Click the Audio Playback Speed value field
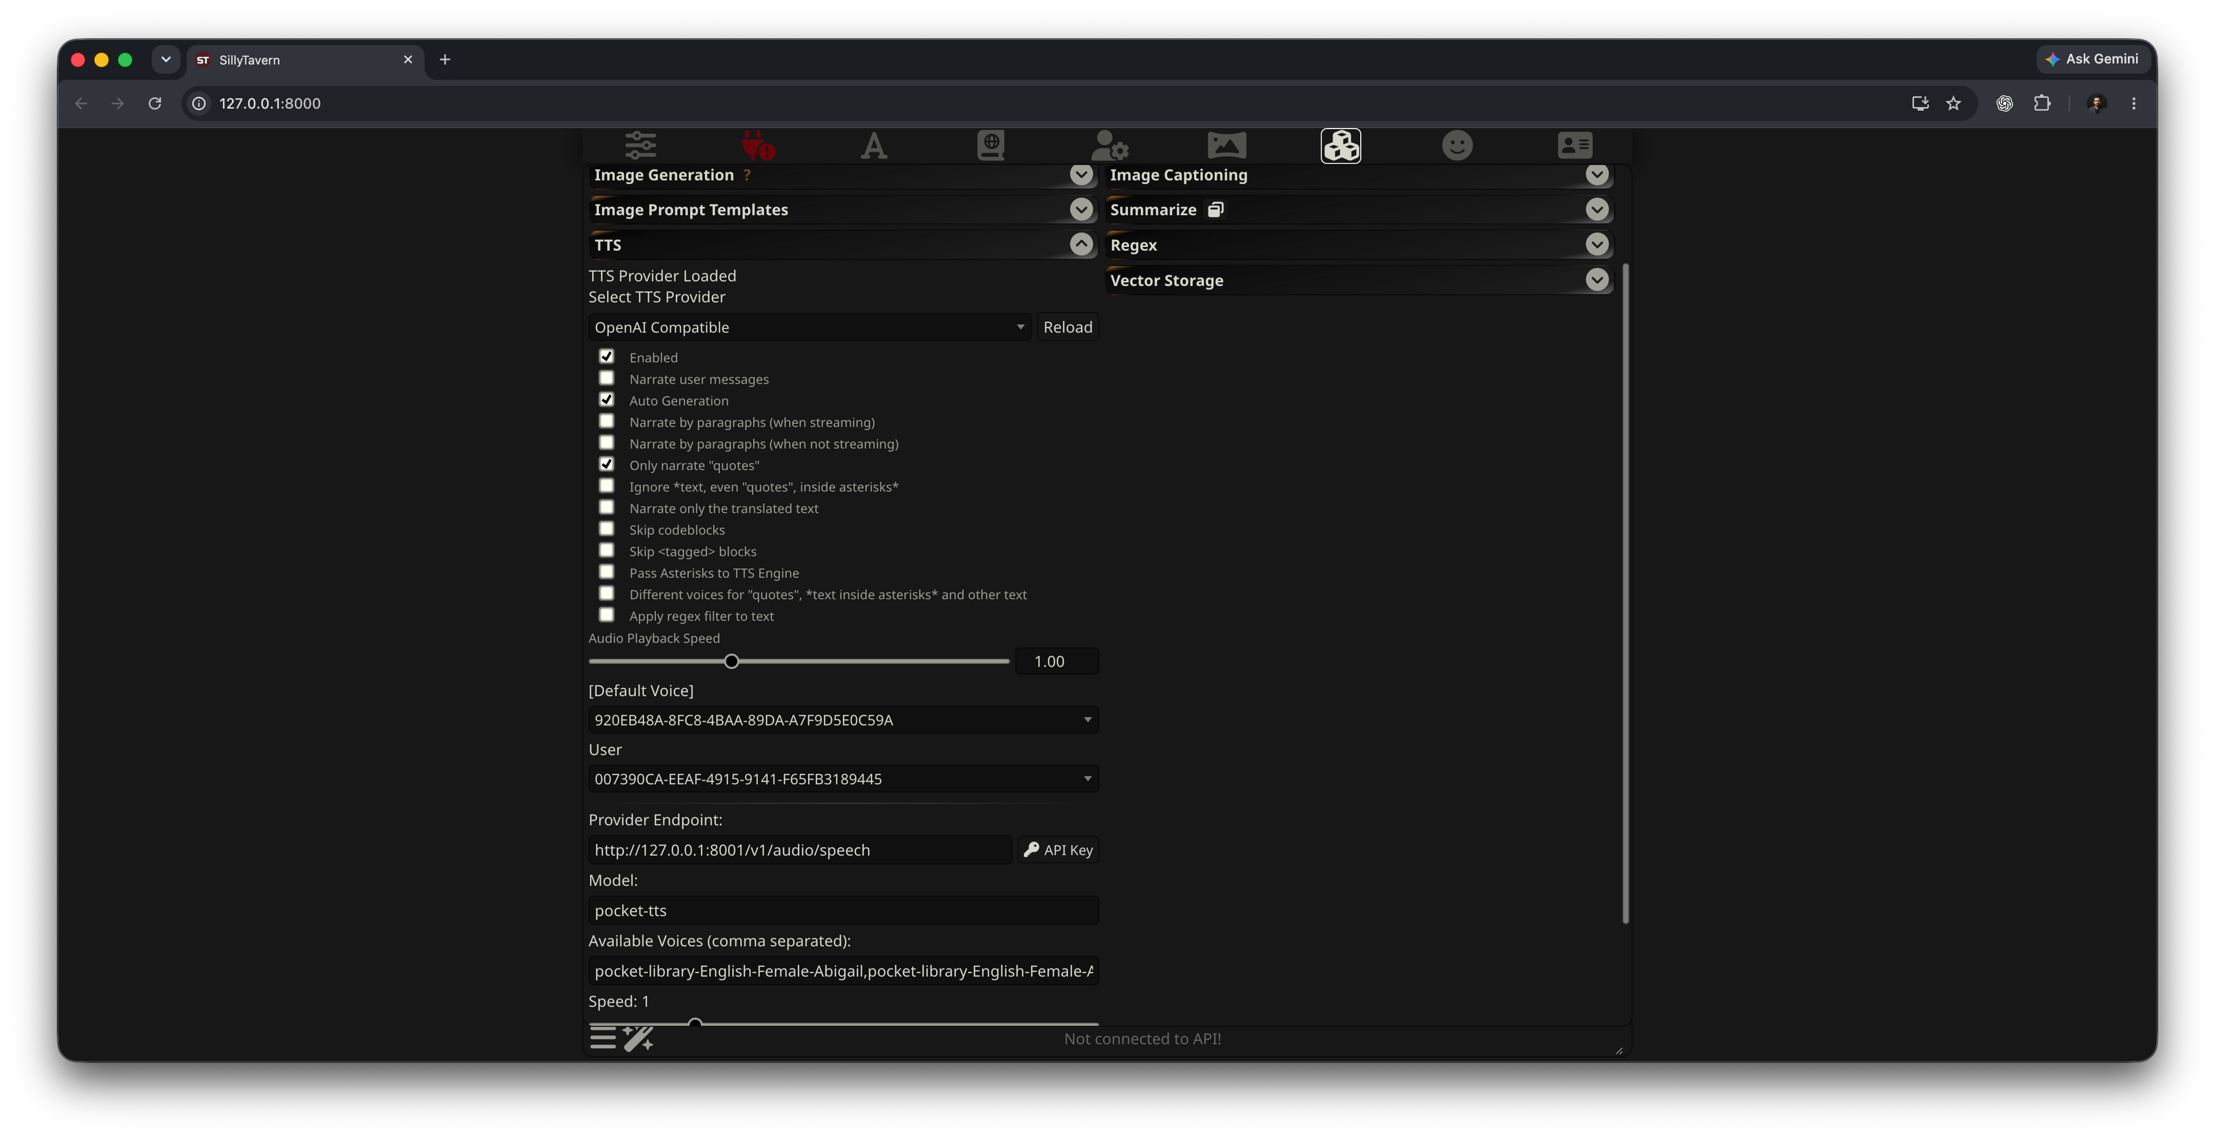 click(x=1056, y=661)
